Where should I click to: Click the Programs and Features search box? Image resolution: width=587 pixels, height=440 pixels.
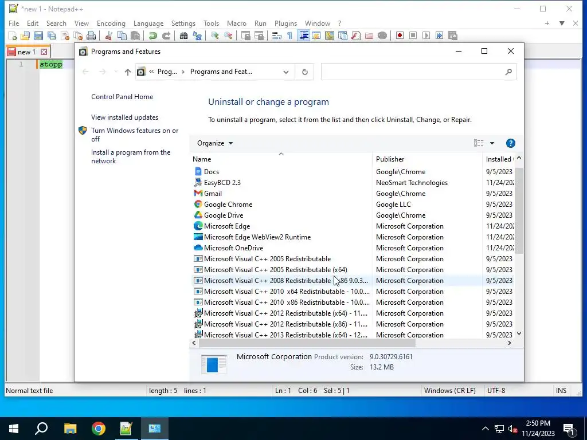[x=418, y=72]
